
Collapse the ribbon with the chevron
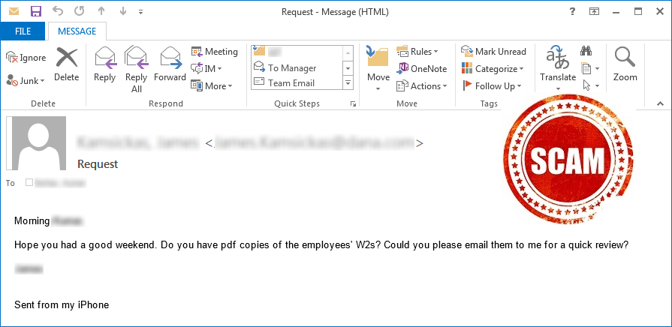[660, 103]
